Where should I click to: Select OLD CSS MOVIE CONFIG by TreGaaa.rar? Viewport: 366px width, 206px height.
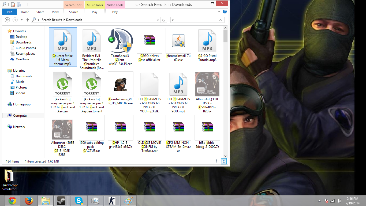click(x=150, y=134)
